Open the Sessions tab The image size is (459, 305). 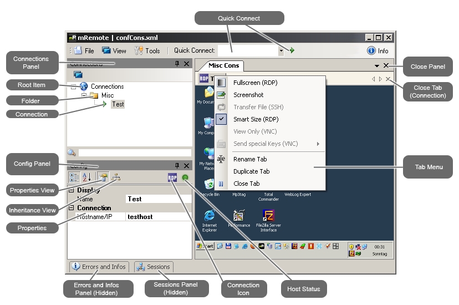pyautogui.click(x=154, y=267)
